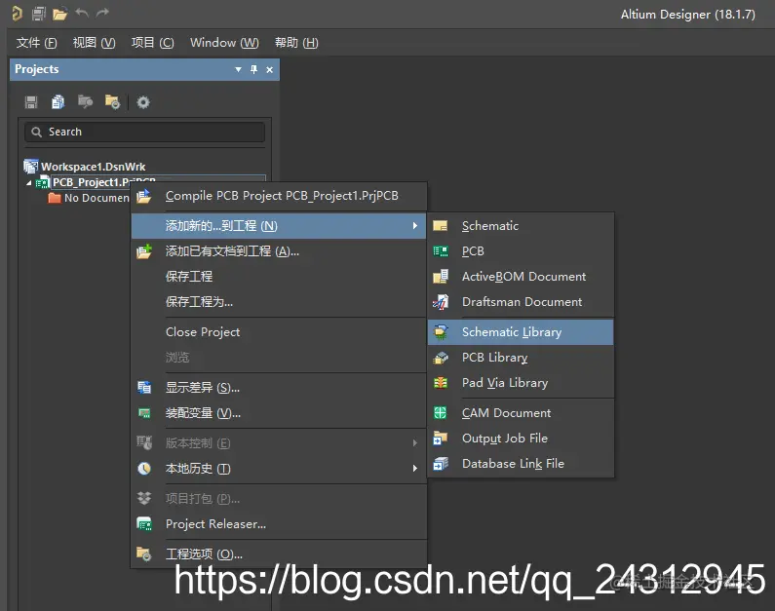Click the local history clock icon
Screen dimensions: 775x611
point(144,469)
